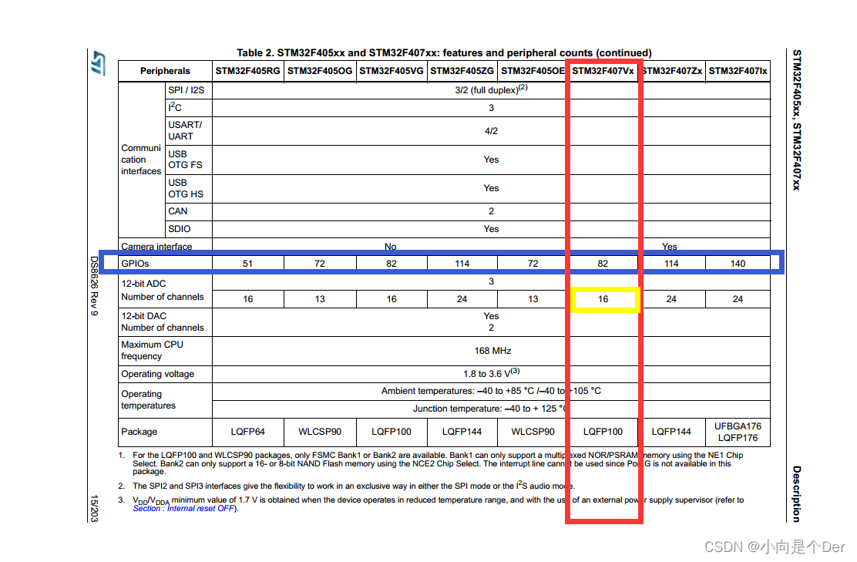Click the 'LQFP64' package cell

coord(247,432)
